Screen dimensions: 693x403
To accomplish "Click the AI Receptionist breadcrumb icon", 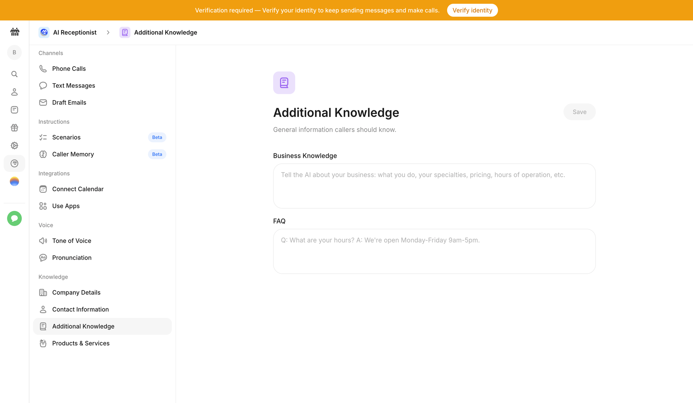I will pos(44,32).
